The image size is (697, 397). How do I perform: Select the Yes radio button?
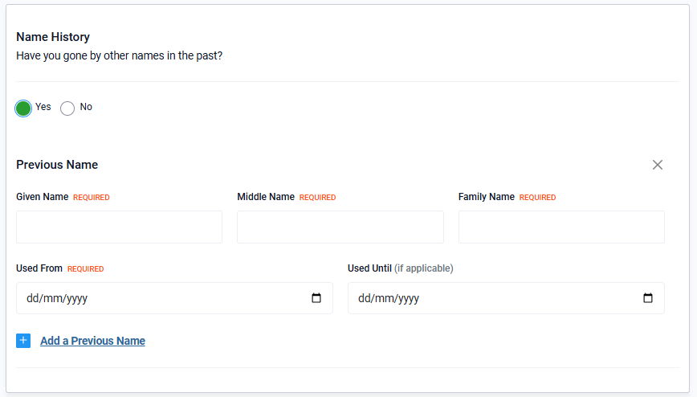click(x=23, y=108)
